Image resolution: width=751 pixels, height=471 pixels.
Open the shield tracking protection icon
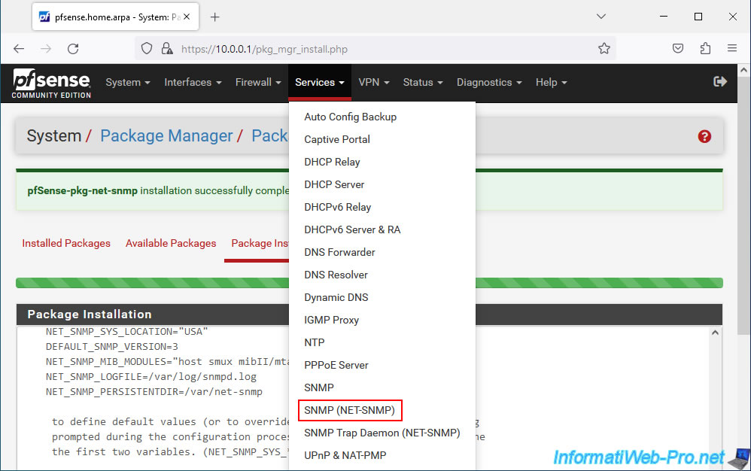tap(147, 49)
